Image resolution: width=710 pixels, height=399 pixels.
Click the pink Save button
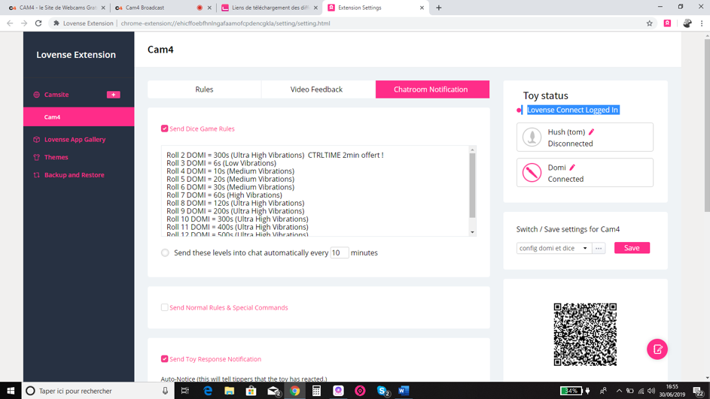(x=632, y=248)
